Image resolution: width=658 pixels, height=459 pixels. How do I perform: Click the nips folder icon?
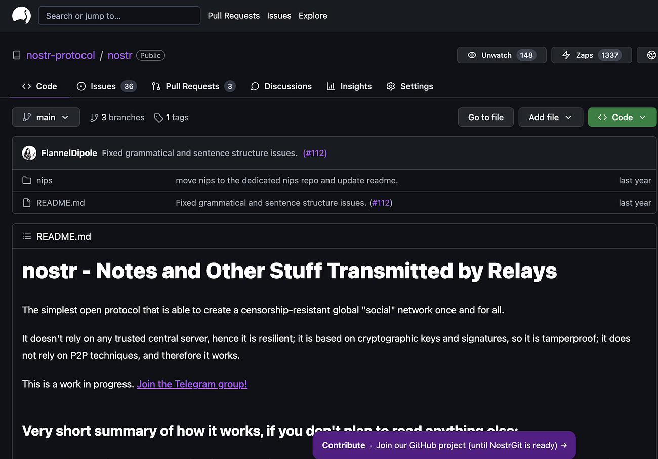27,180
